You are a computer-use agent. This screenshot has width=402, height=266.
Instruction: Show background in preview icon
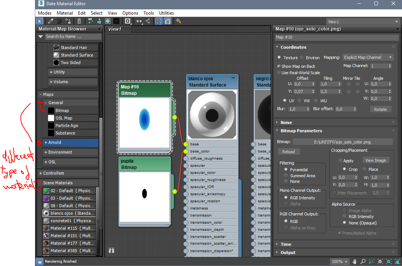click(x=116, y=21)
